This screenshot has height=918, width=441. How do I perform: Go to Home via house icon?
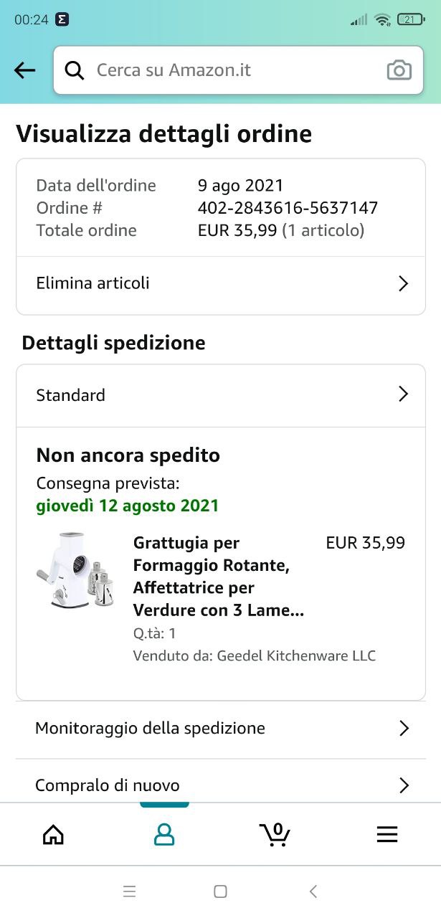(54, 835)
